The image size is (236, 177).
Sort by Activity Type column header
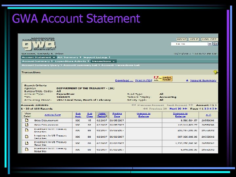pyautogui.click(x=52, y=115)
